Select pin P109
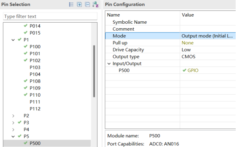This screenshot has width=236, height=147. tap(35, 88)
